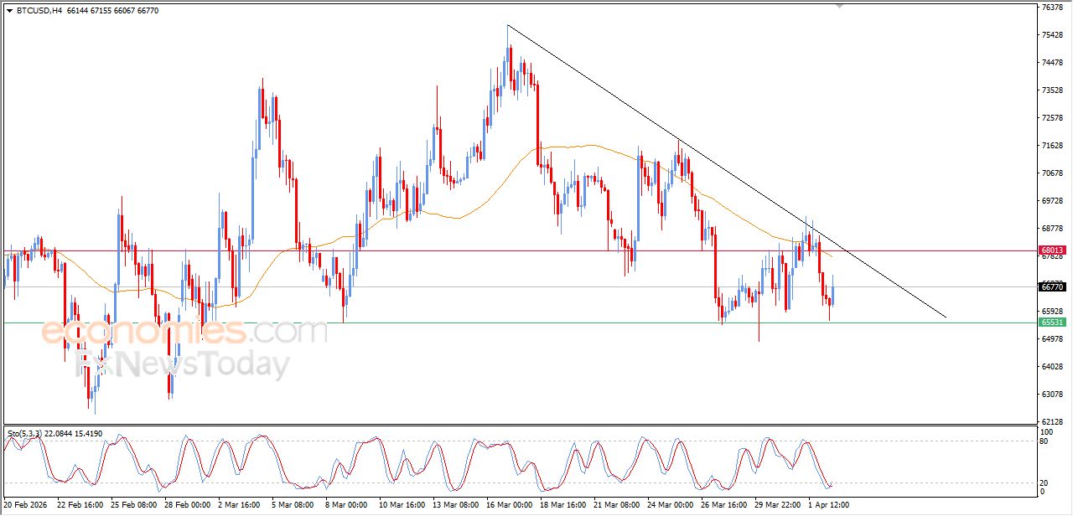Click the 76378 price axis label
Viewport: 1073px width, 516px height.
click(1052, 8)
